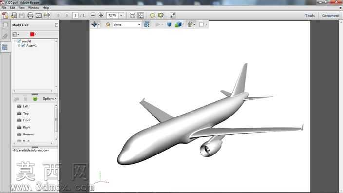Expand the Assem1 tree node
343x193 pixels.
(x=19, y=45)
